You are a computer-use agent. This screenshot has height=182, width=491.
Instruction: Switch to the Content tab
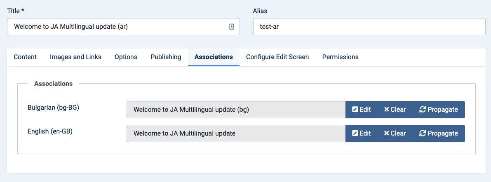[25, 57]
